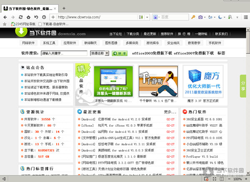Select the 网络软件 category tab
Screen dimensions: 250x182
click(28, 43)
